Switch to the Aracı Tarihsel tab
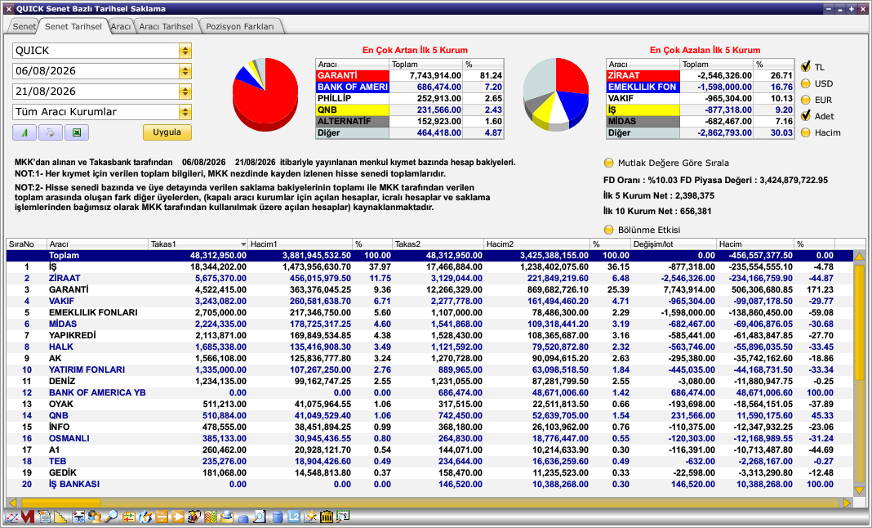Screen dimensions: 872x528 click(167, 26)
